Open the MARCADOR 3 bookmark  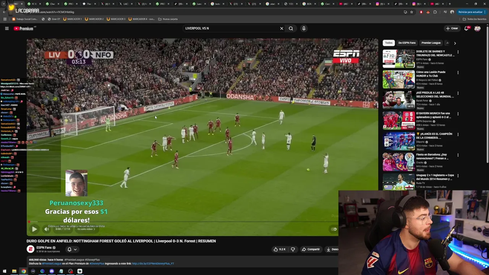[116, 19]
